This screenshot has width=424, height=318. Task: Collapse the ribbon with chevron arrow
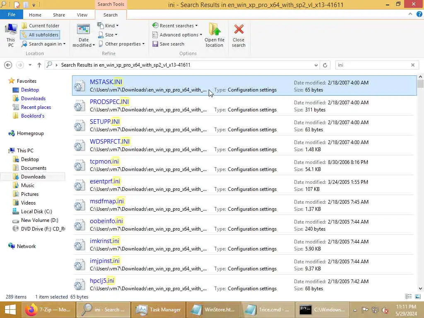(x=410, y=14)
